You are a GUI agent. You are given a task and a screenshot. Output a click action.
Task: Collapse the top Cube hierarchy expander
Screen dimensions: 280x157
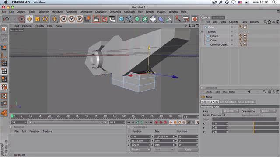203,27
